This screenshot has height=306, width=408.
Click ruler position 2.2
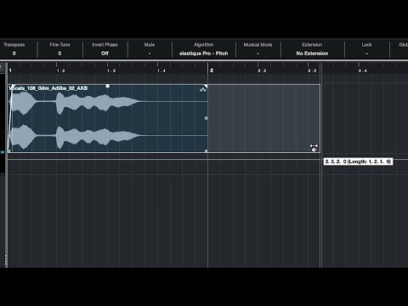pos(262,71)
